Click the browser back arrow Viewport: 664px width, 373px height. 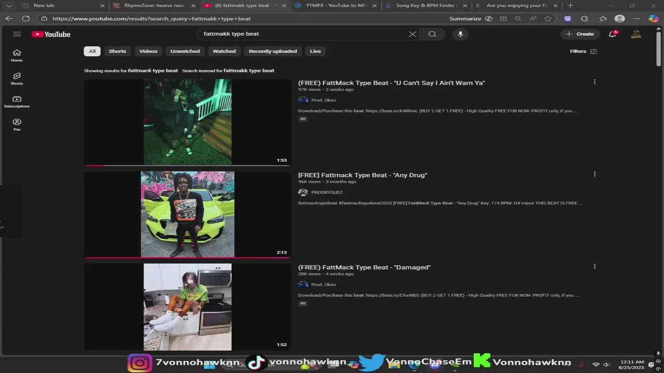tap(9, 19)
